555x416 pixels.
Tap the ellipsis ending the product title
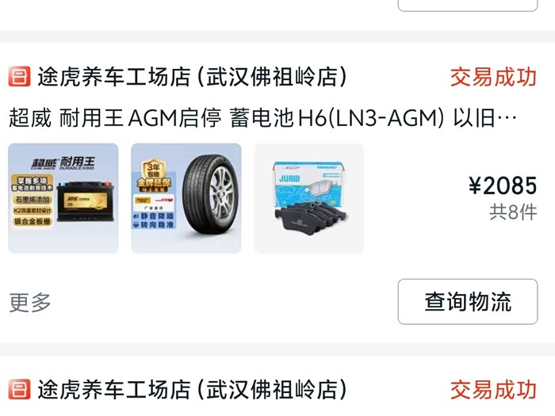tap(507, 118)
